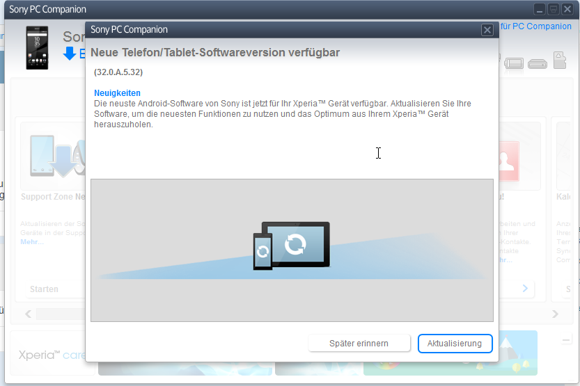Click the Neuigkeiten heading link
Viewport: 580px width, 386px height.
tap(117, 93)
